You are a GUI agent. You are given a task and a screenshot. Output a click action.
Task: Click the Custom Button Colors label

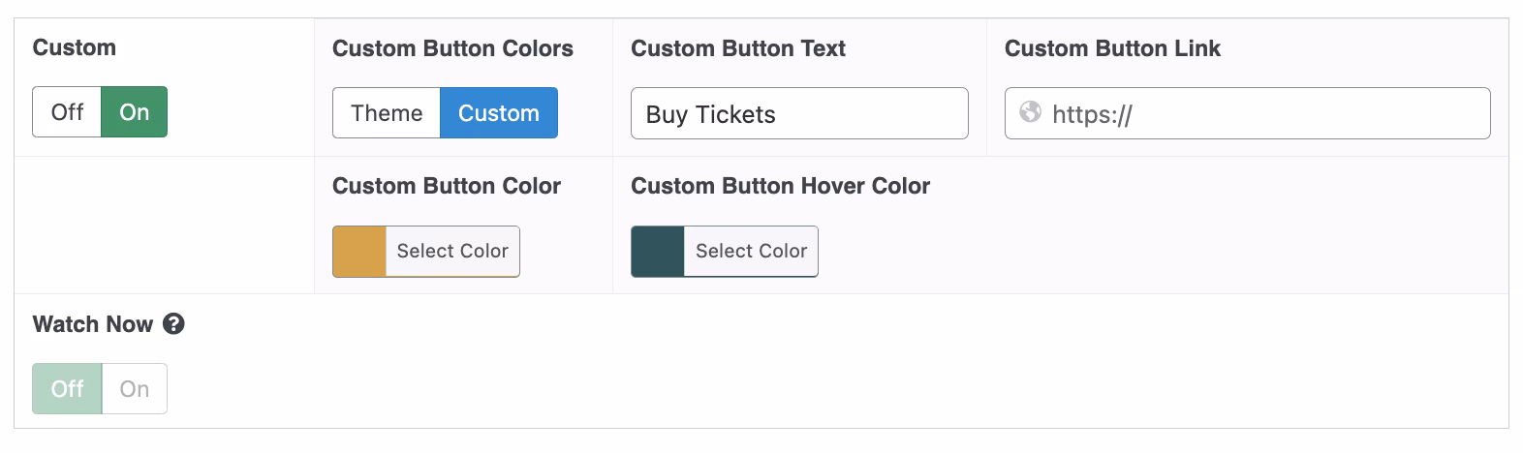coord(452,48)
